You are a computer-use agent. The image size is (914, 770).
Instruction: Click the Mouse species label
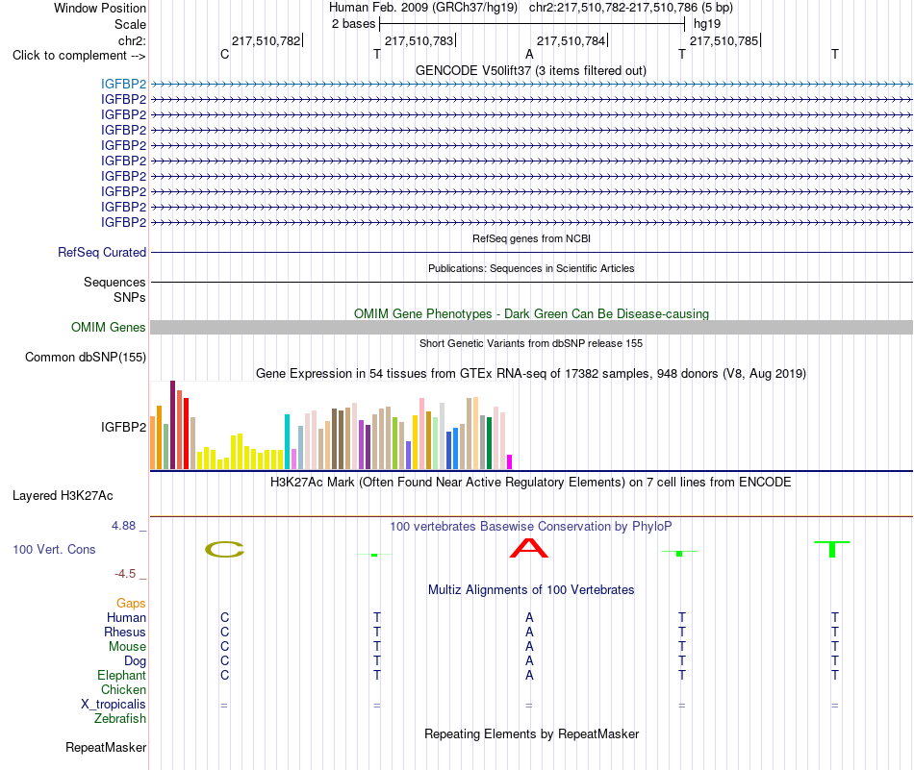click(x=127, y=647)
